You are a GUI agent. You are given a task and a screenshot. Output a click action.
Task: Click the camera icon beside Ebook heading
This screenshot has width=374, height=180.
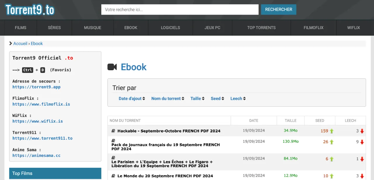point(112,67)
